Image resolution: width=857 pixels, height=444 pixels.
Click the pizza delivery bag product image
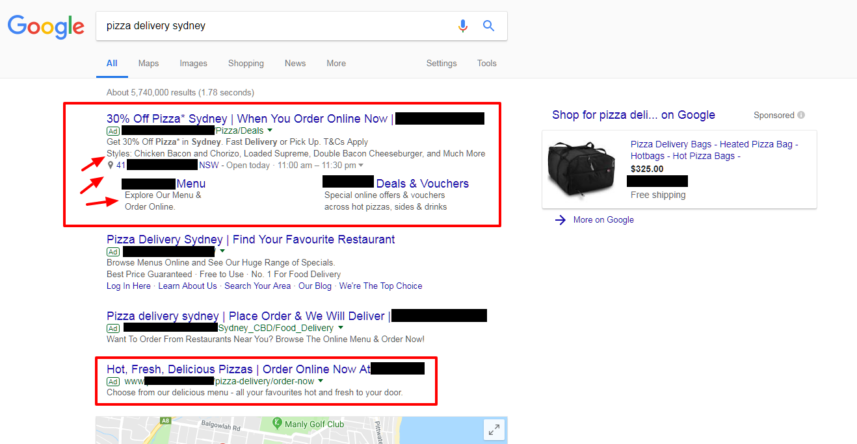(583, 169)
